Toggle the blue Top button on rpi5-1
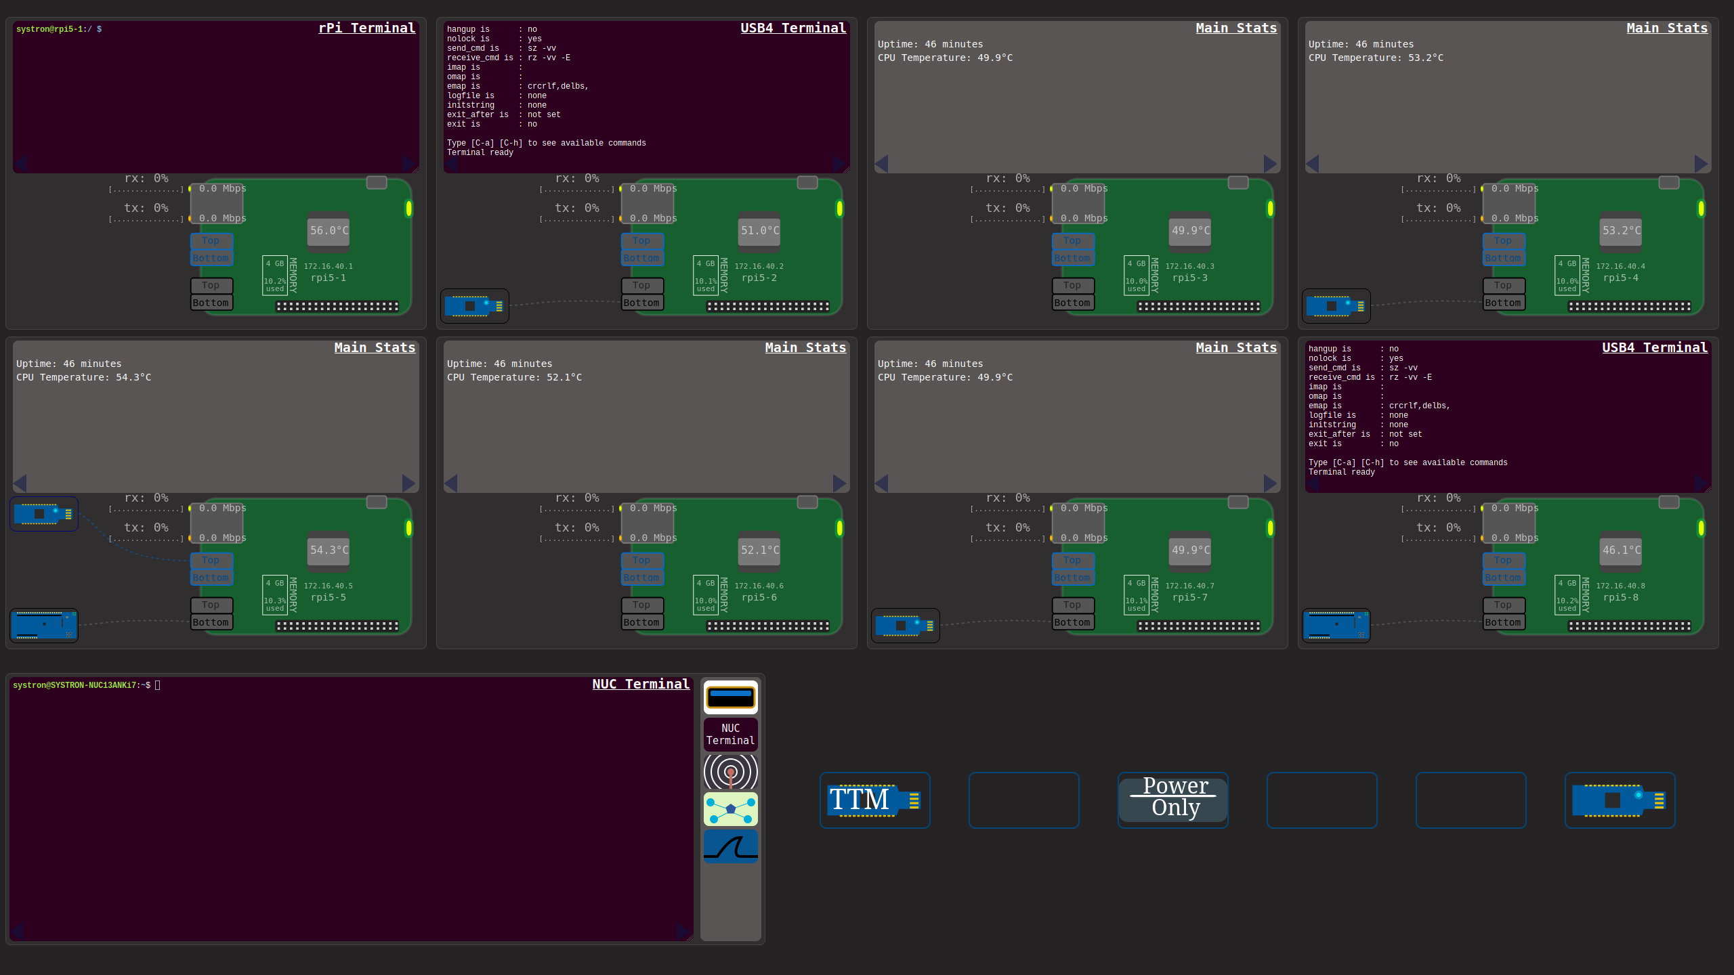This screenshot has height=975, width=1734. coord(211,241)
